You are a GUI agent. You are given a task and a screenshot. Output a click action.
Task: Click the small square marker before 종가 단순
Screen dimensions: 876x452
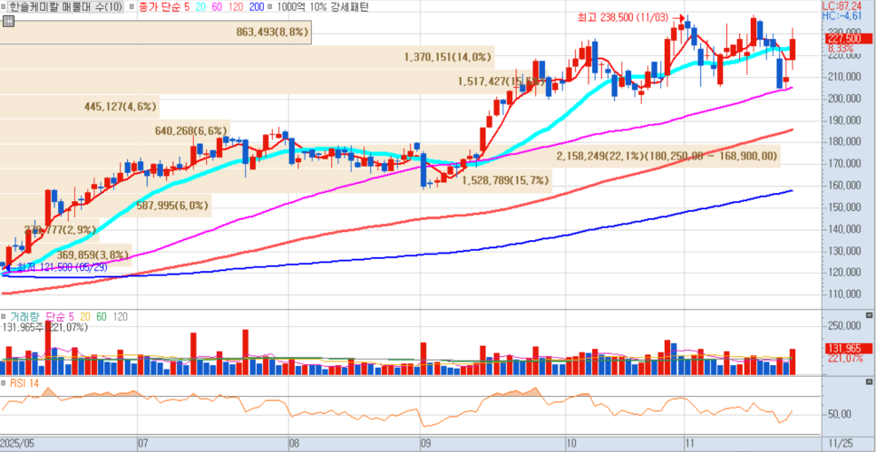click(x=131, y=6)
